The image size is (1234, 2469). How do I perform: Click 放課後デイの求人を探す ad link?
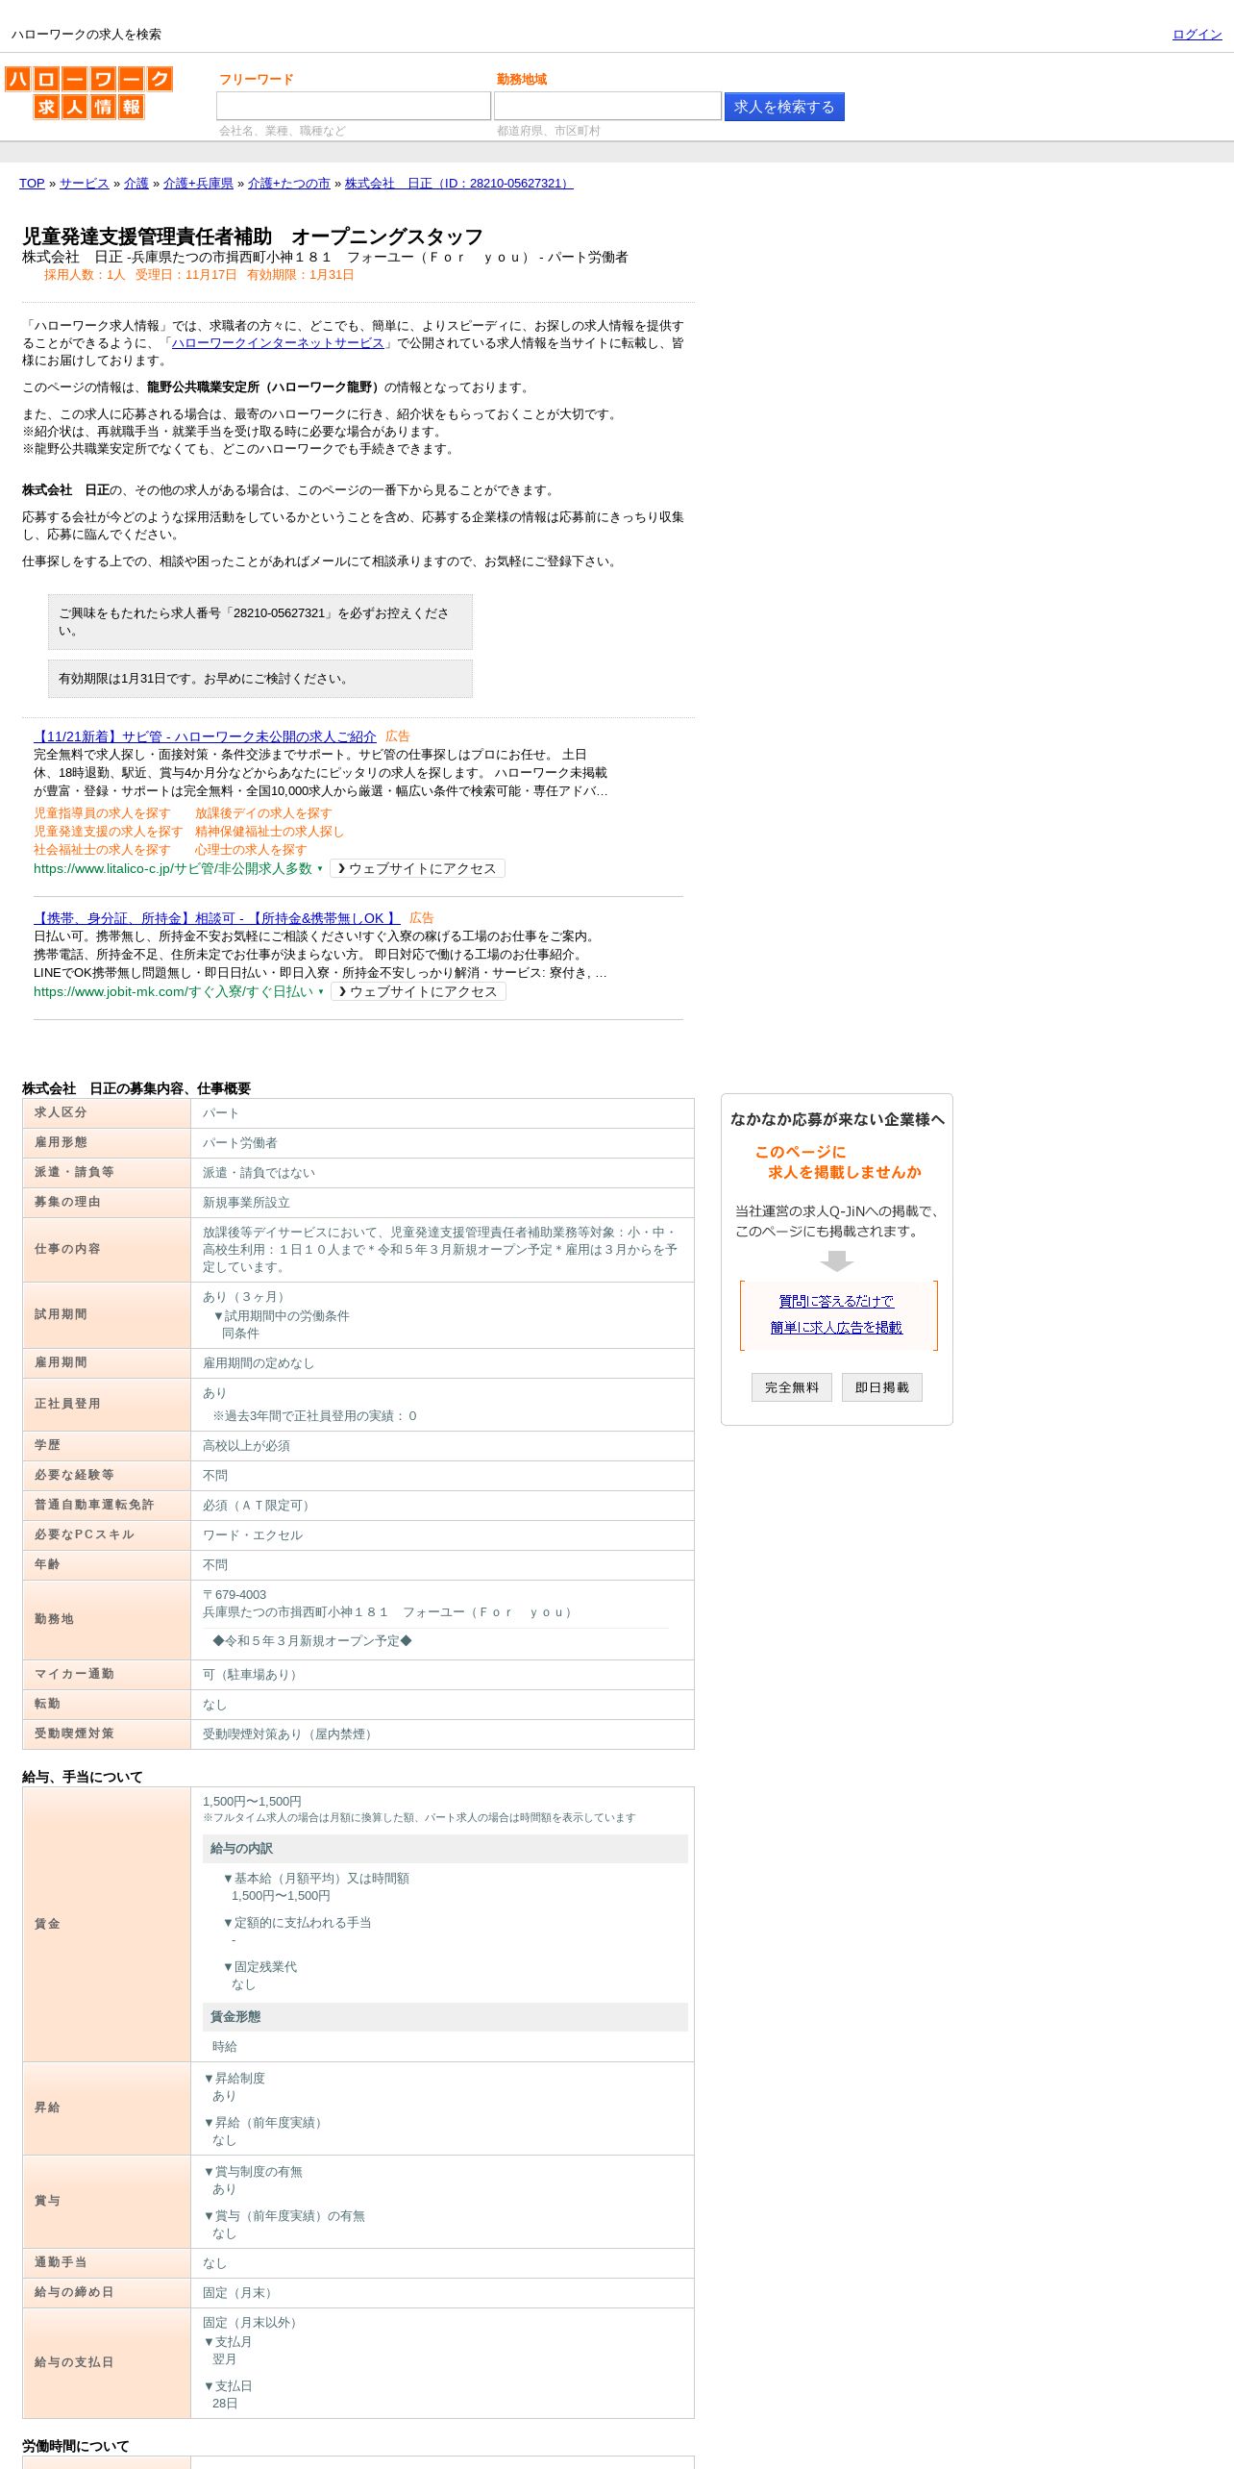click(x=263, y=813)
